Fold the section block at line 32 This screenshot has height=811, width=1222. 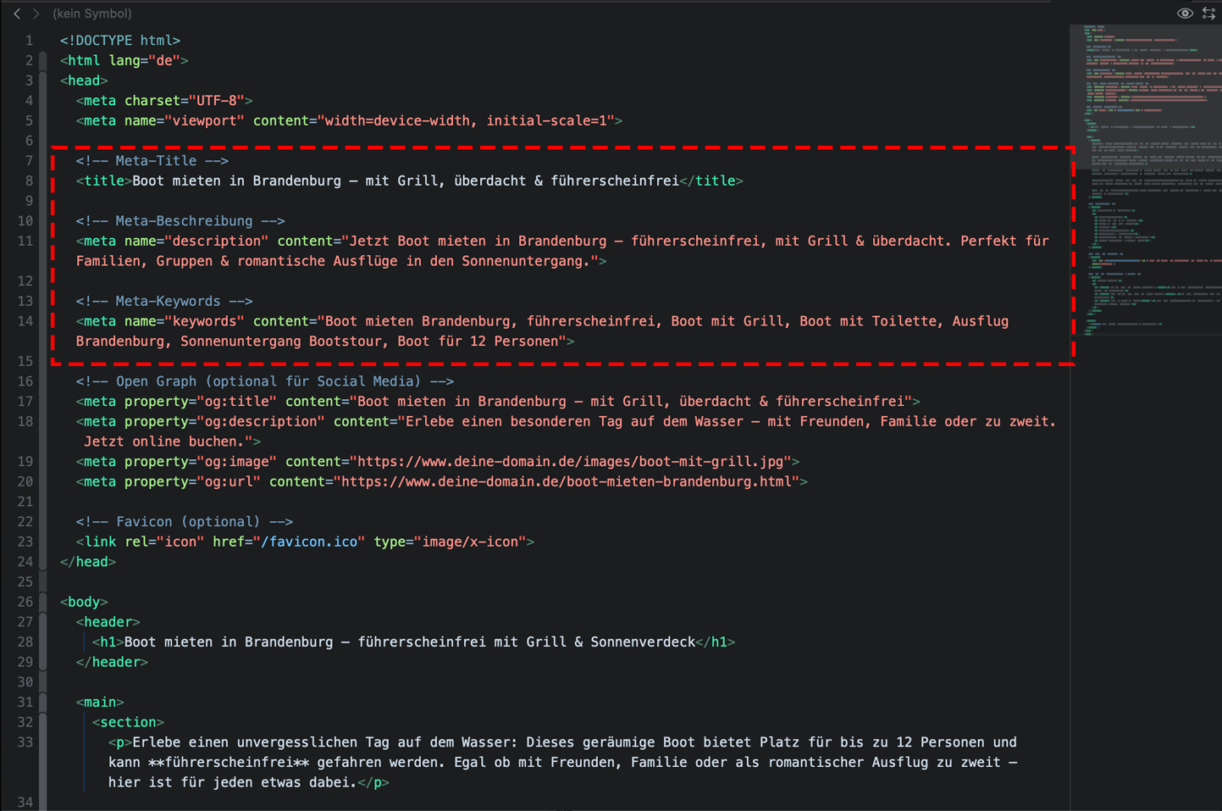43,723
